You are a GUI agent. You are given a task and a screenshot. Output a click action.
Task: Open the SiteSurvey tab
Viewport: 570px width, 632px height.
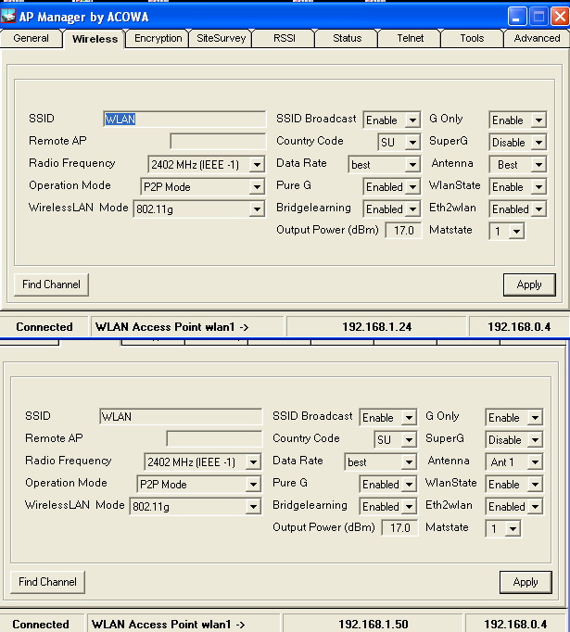pyautogui.click(x=221, y=38)
